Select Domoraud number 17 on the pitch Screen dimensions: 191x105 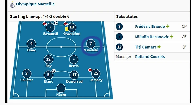tap(74, 75)
